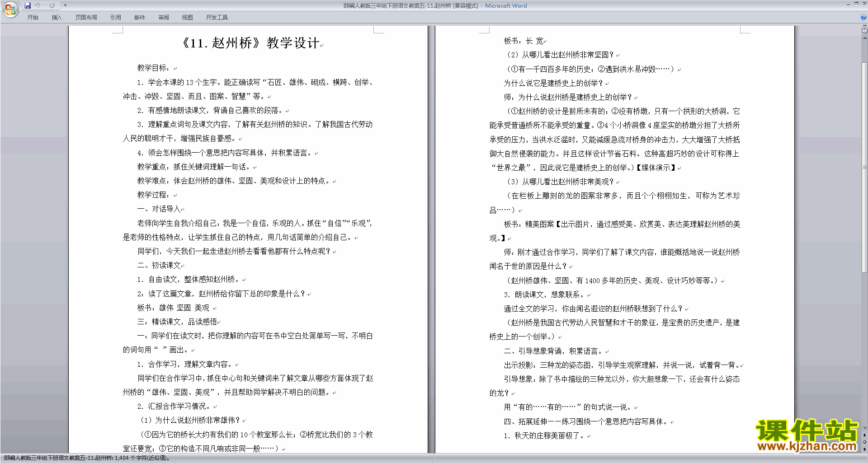
Task: Click the vertical scrollbar thumb
Action: 865,167
